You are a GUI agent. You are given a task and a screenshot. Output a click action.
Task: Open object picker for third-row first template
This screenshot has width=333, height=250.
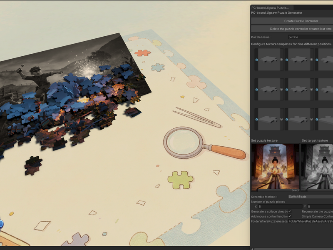282,119
